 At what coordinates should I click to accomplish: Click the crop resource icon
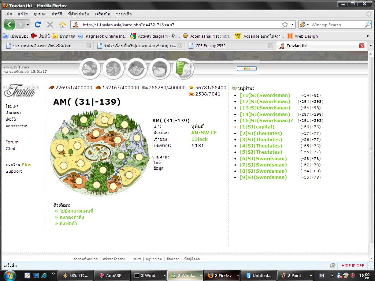coord(191,87)
